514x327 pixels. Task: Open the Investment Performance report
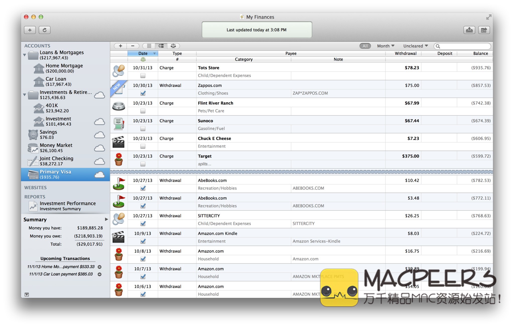point(68,204)
